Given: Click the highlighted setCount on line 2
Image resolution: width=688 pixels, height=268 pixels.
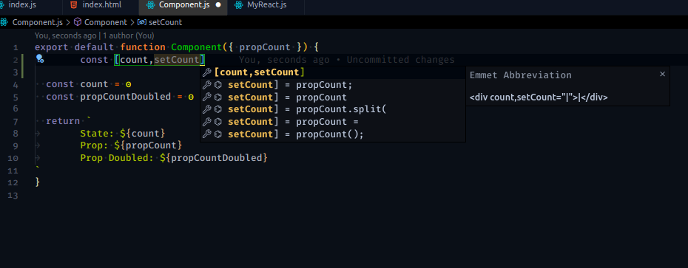Looking at the screenshot, I should click(x=176, y=60).
